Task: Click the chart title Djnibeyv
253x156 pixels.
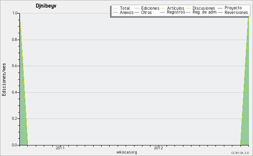Action: 46,6
